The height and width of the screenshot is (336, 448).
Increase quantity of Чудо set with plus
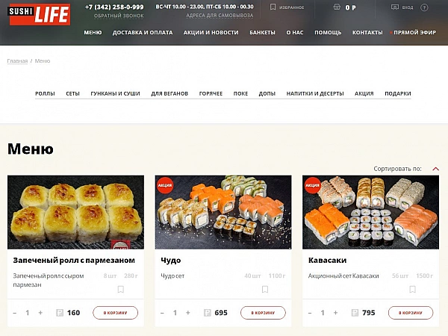(x=188, y=313)
